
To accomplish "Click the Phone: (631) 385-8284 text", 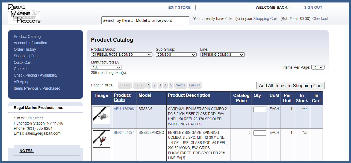I will [33, 128].
